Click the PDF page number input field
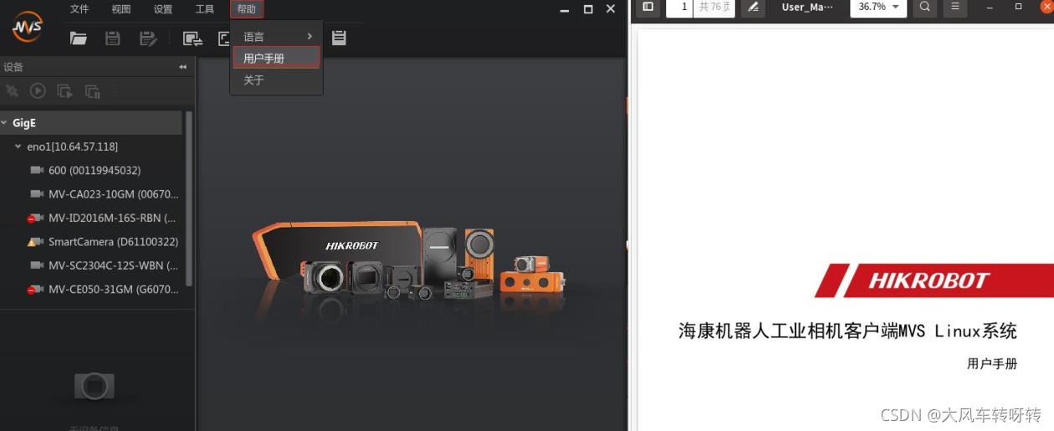1054x431 pixels. tap(680, 7)
